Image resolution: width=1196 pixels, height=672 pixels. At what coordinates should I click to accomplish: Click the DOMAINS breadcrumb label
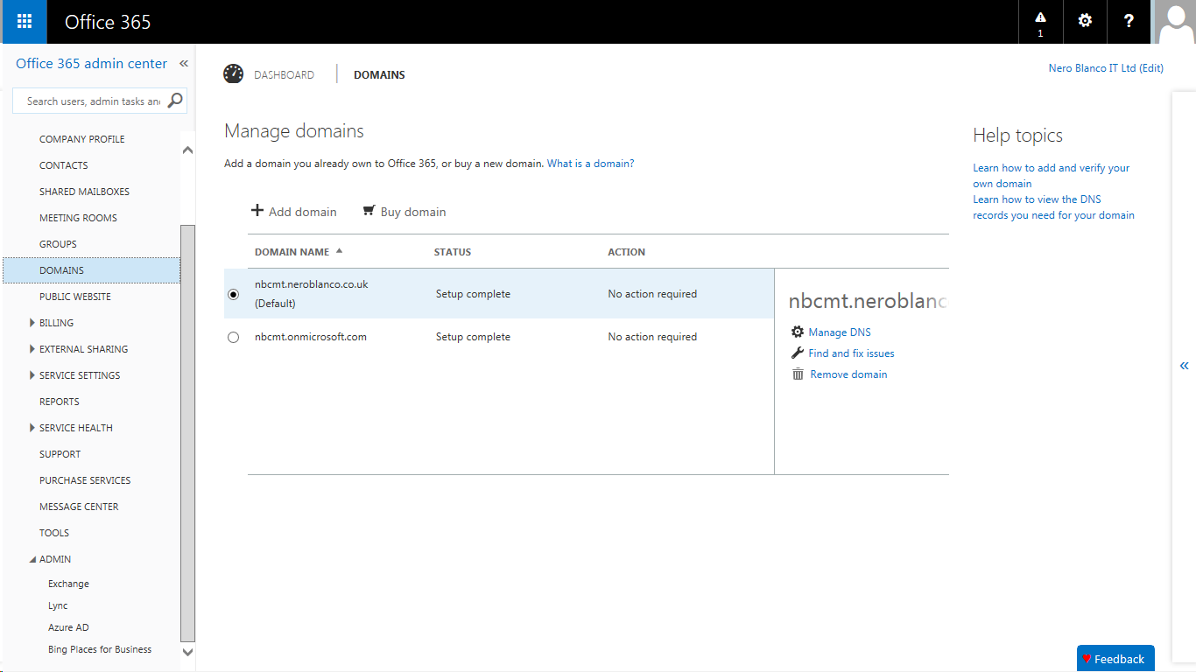379,75
